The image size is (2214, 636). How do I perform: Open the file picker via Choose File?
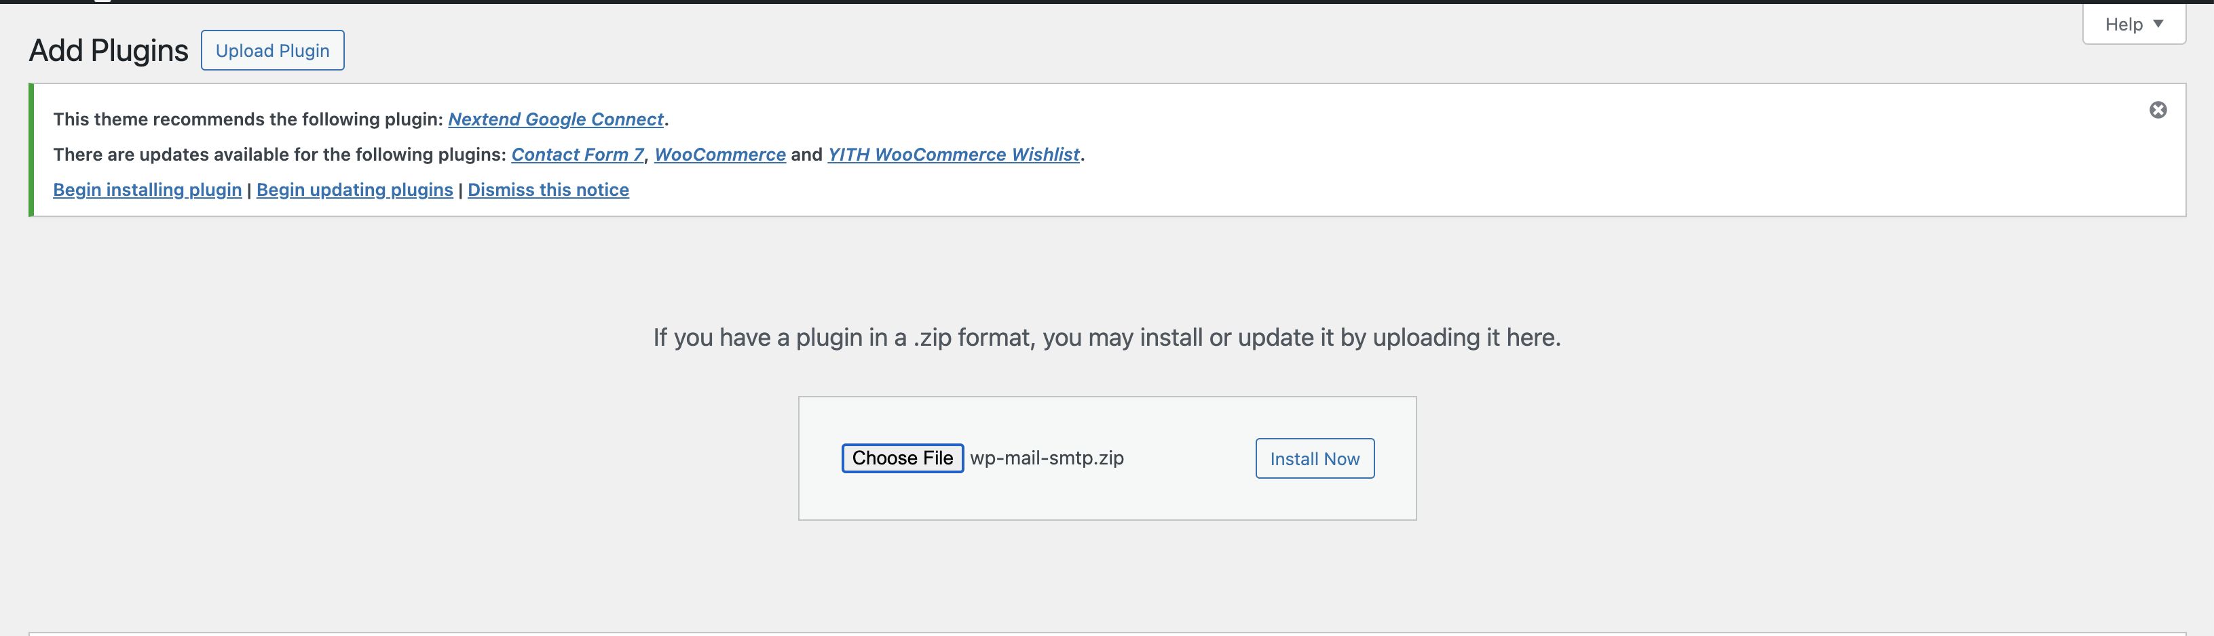point(903,458)
